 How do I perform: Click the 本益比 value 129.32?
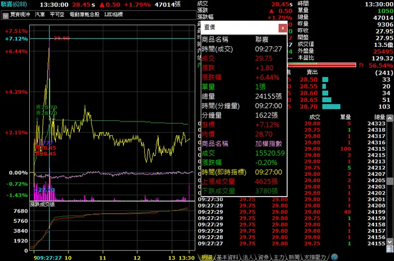(x=382, y=59)
